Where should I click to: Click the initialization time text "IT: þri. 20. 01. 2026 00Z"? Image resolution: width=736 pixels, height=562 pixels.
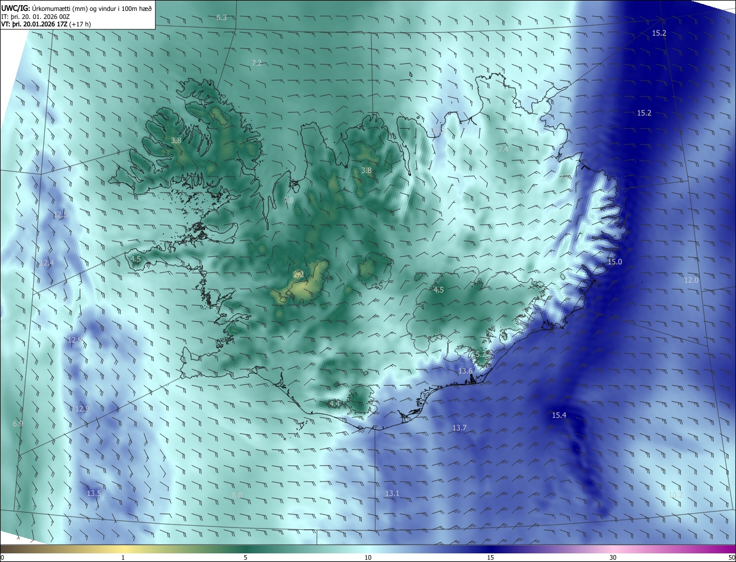tap(36, 16)
